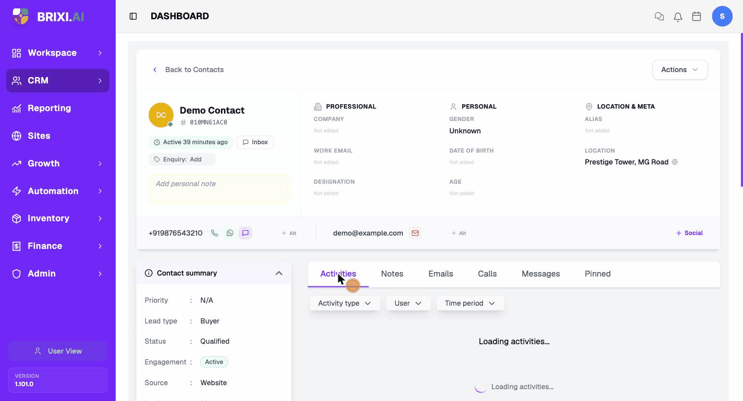
Task: Toggle the sidebar collapse icon
Action: pos(133,16)
